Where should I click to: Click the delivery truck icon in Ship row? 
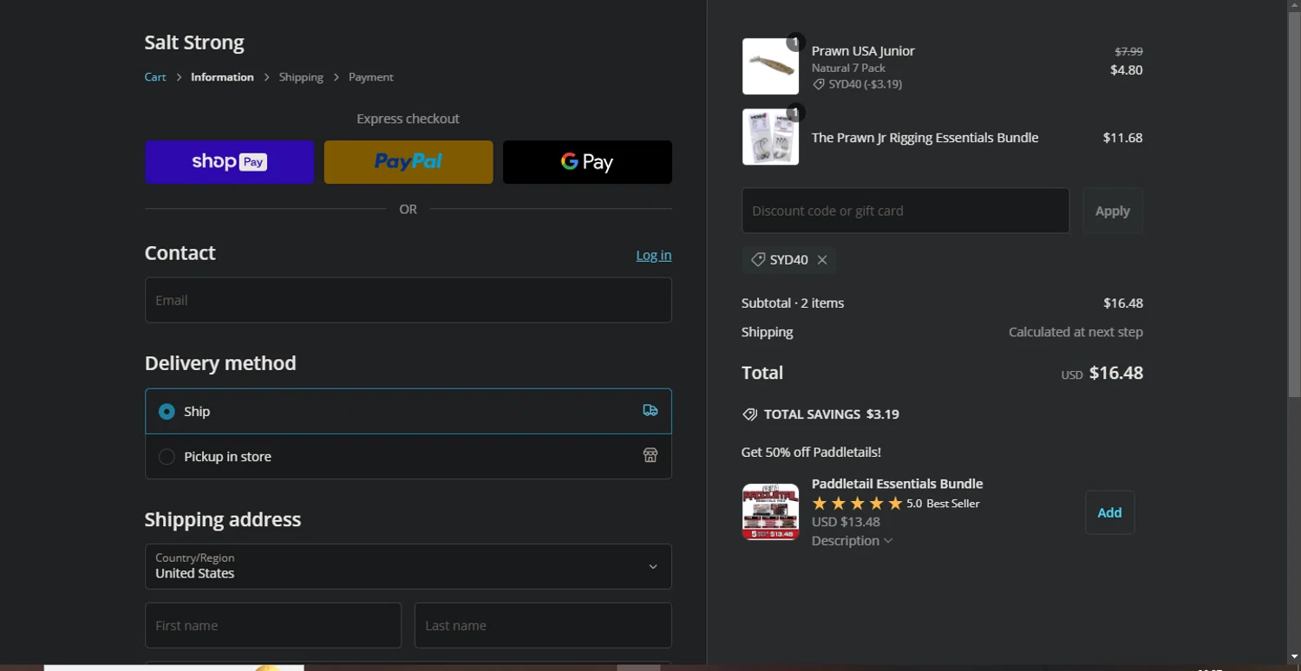coord(650,411)
